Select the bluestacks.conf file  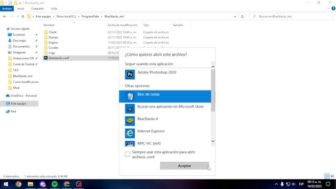click(59, 58)
